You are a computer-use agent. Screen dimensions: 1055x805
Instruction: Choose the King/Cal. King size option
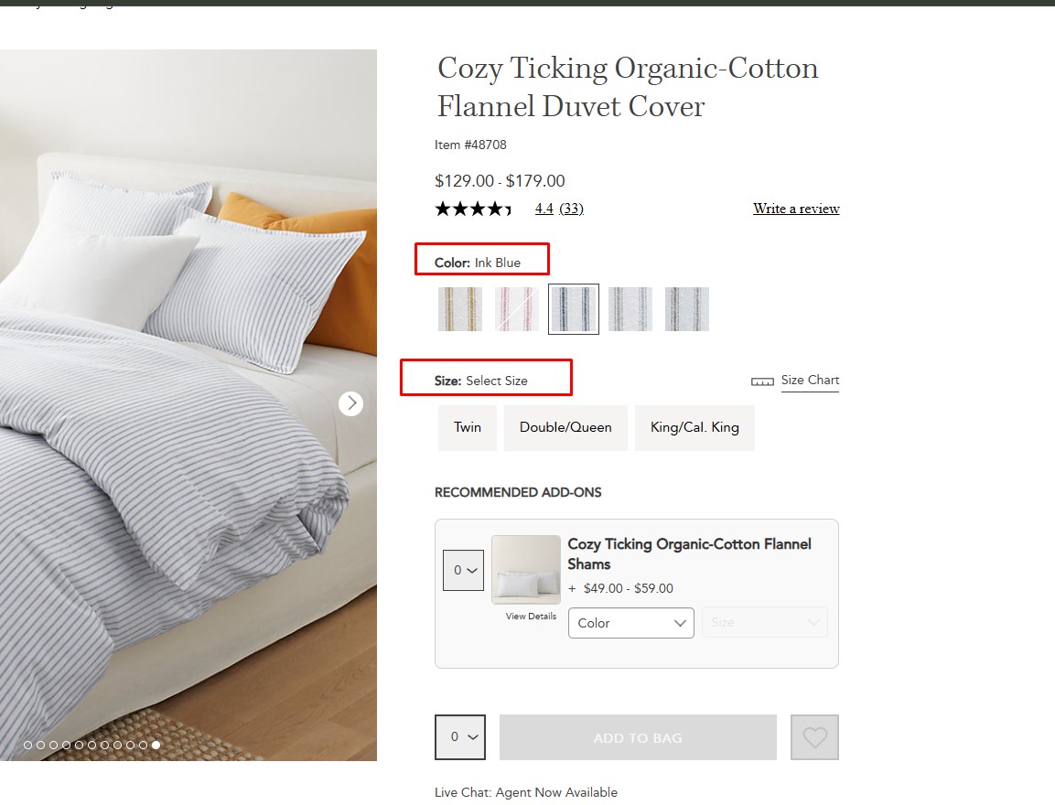[694, 427]
